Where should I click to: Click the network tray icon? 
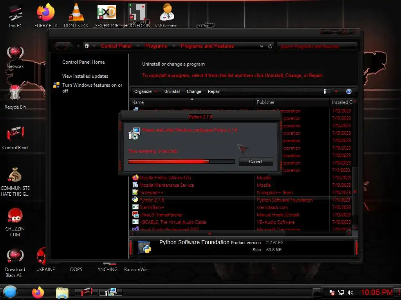click(341, 293)
